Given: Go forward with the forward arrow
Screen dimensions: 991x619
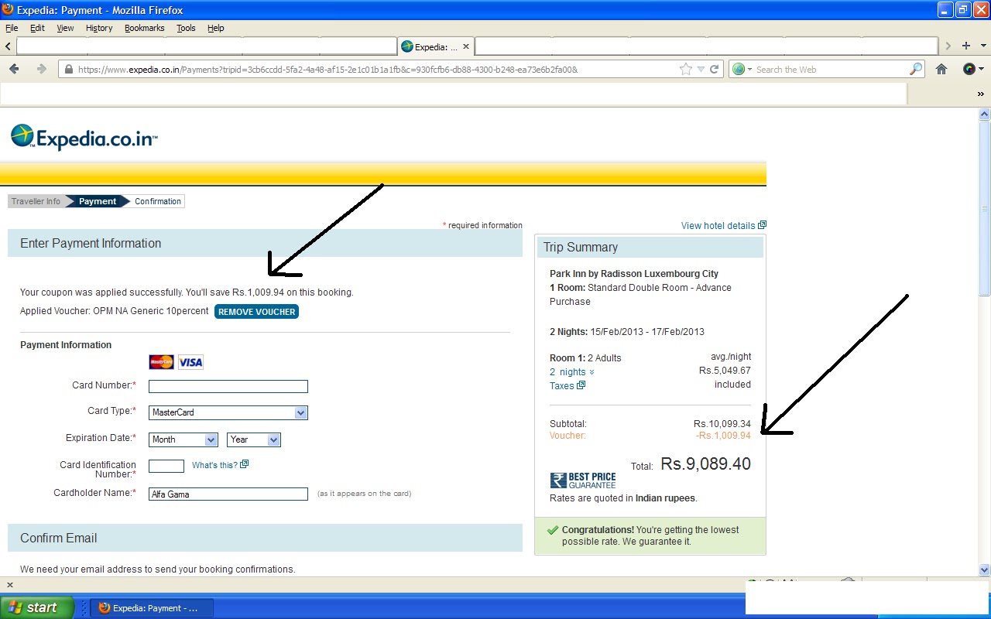Looking at the screenshot, I should click(x=42, y=69).
